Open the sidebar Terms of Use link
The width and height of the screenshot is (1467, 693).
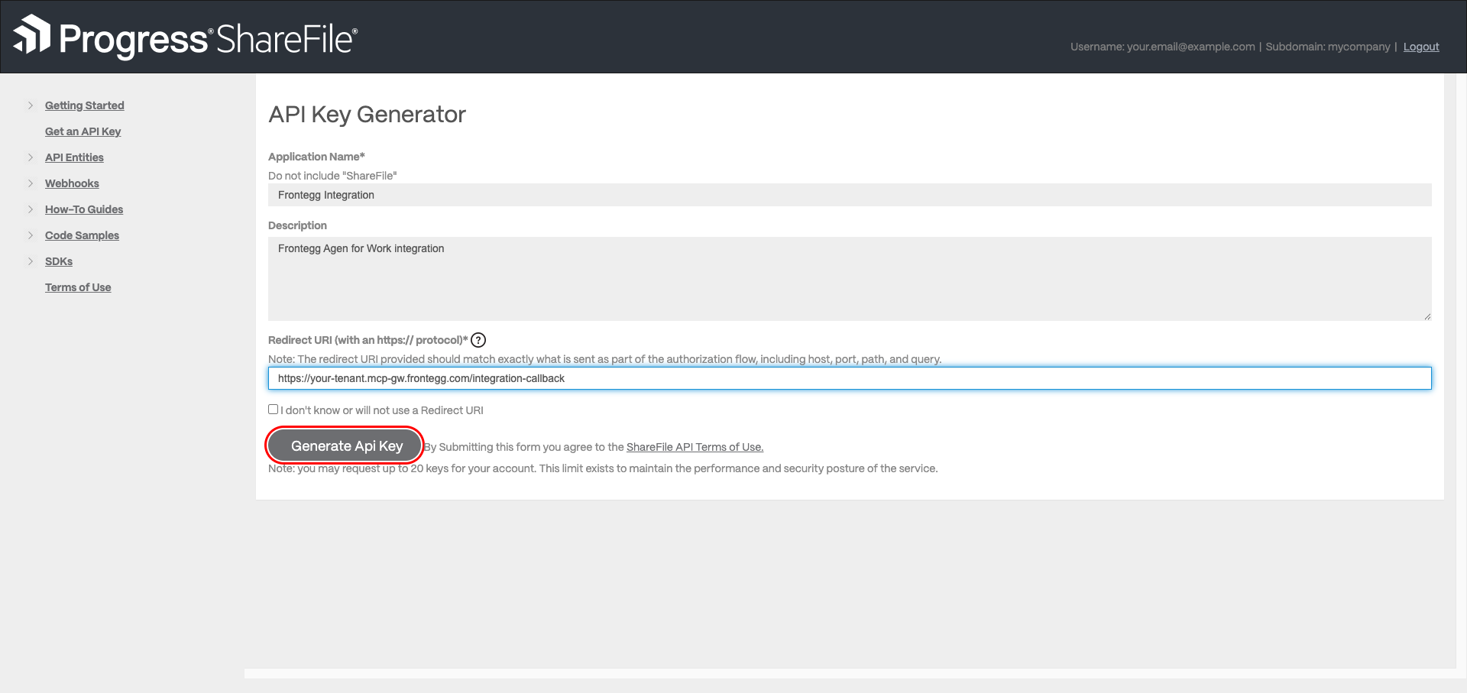click(78, 287)
